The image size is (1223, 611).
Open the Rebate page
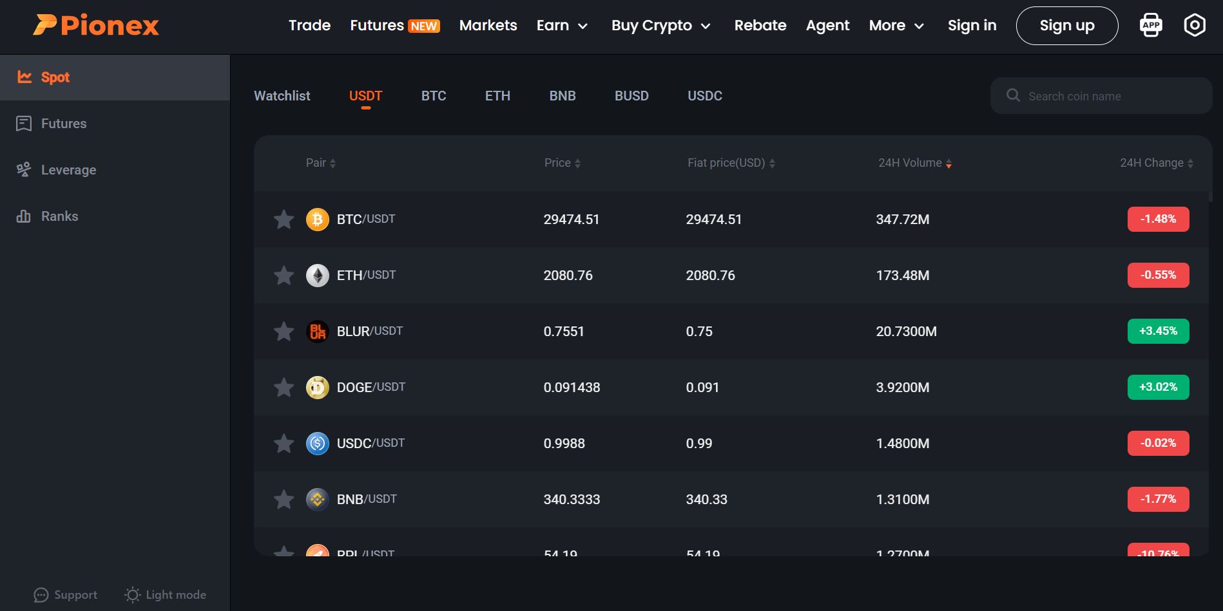tap(760, 26)
